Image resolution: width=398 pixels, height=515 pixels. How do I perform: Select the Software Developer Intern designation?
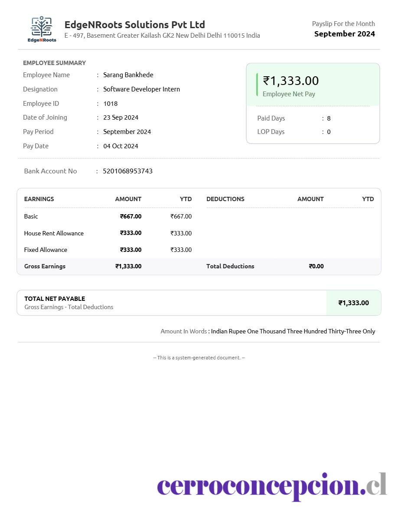point(141,89)
